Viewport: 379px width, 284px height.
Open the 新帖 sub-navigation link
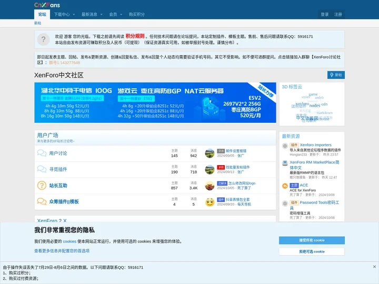point(37,23)
